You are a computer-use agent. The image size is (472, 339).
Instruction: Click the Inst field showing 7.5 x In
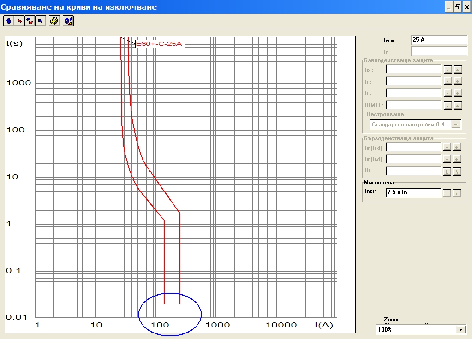click(x=413, y=192)
